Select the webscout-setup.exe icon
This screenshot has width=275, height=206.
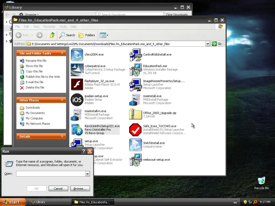(135, 160)
